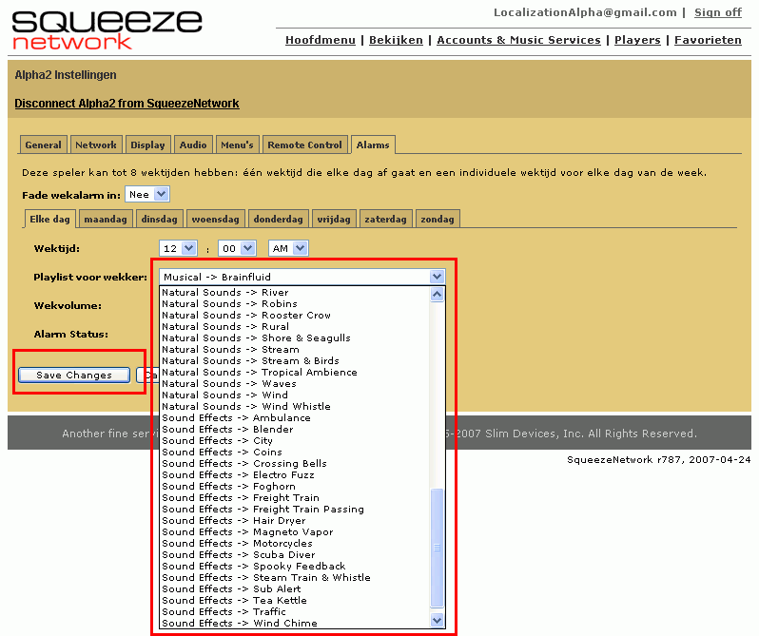Click the dropdown list scrollbar thumb
Screen dimensions: 759x636
pos(437,548)
